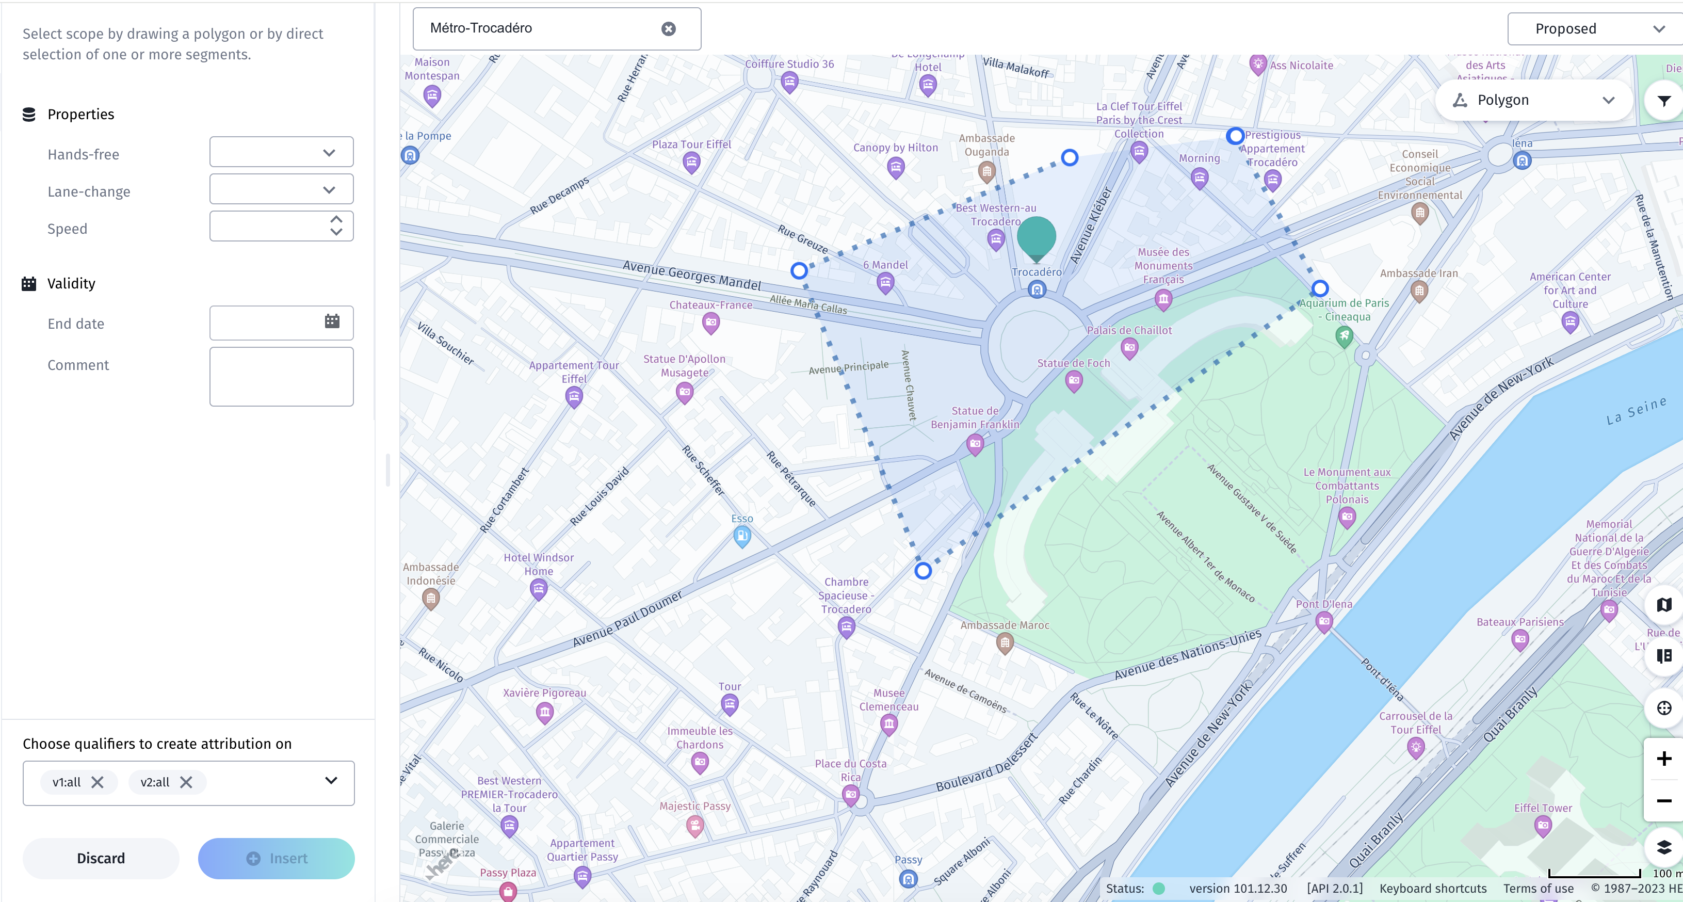This screenshot has height=902, width=1683.
Task: Select polygon vertex near Ambassade Ouganda
Action: pos(1070,157)
